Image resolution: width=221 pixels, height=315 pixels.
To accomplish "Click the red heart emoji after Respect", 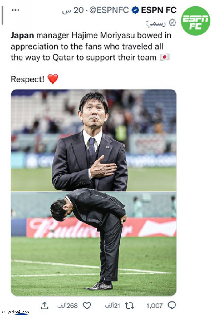I will pos(53,79).
